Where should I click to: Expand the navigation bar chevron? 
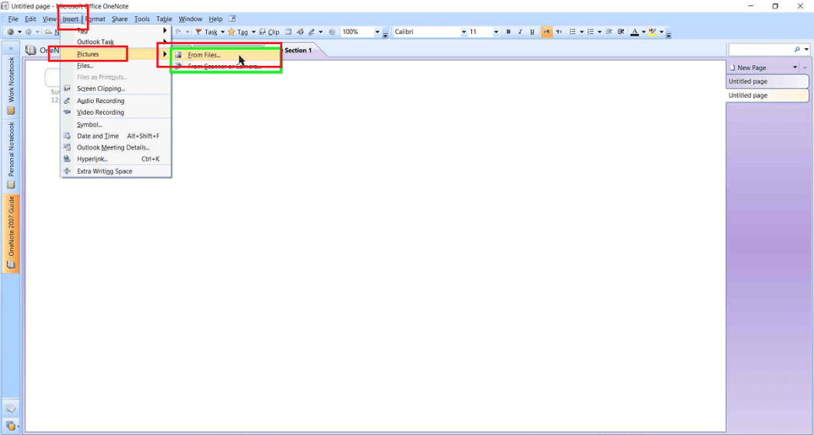pyautogui.click(x=10, y=48)
